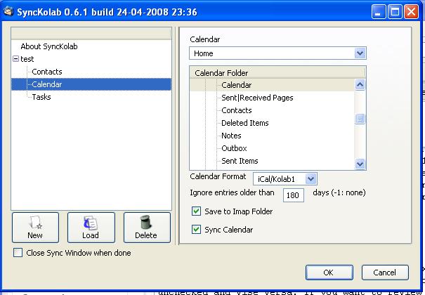The width and height of the screenshot is (425, 295).
Task: Maximize the SyncKolab window
Action: [395, 12]
